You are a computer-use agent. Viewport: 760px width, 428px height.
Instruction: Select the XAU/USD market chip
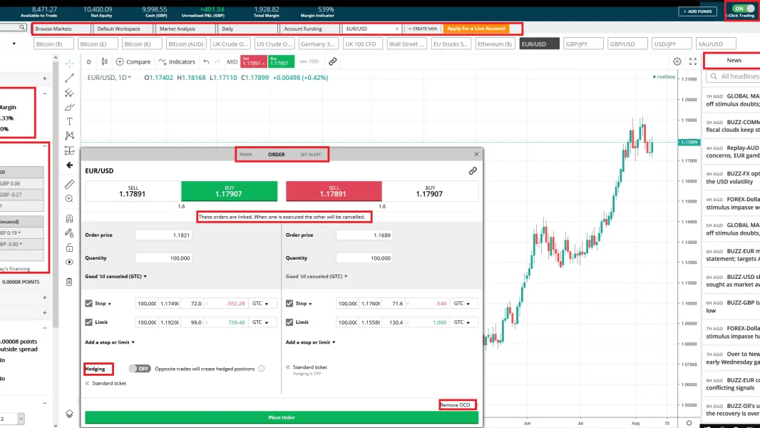pyautogui.click(x=716, y=44)
